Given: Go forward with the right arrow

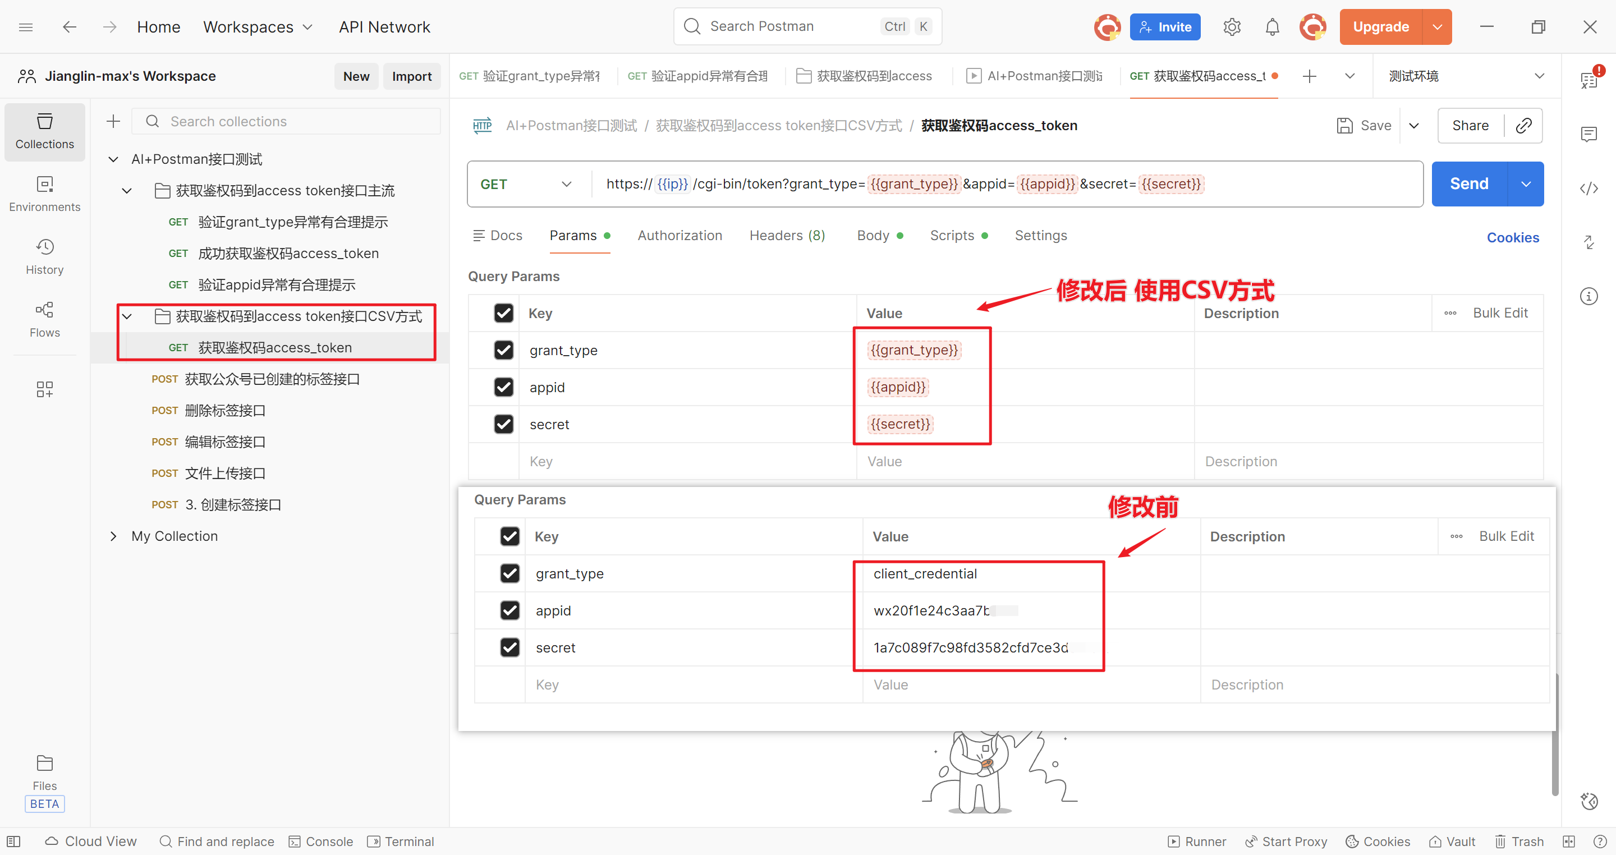Looking at the screenshot, I should tap(110, 27).
